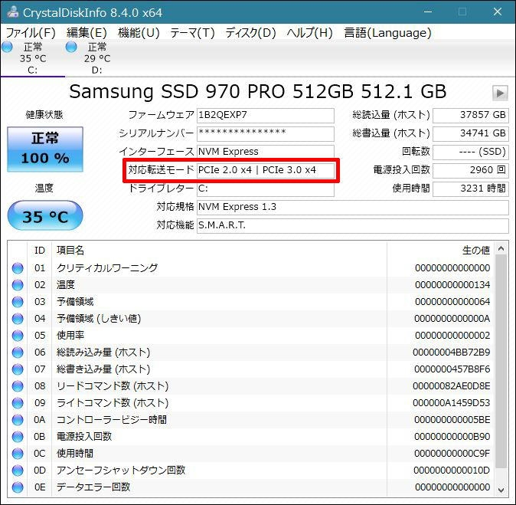Viewport: 516px width, 505px height.
Task: Minimize the CrystalDiskInfo window
Action: click(428, 11)
